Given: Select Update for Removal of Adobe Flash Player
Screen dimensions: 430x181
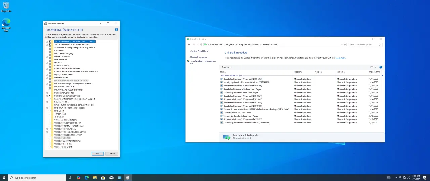Looking at the screenshot, I should (x=301, y=89).
